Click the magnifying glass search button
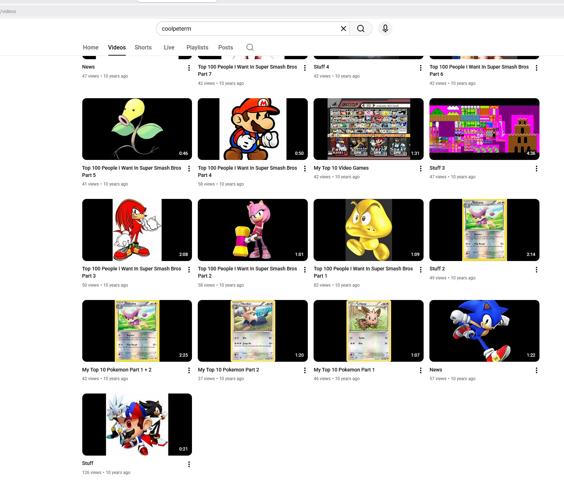This screenshot has width=564, height=487. [x=360, y=29]
